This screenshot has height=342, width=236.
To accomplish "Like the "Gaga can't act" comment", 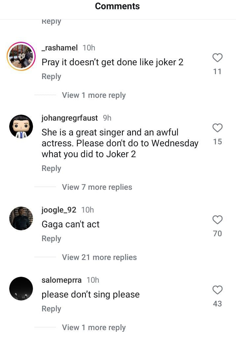I will (217, 220).
